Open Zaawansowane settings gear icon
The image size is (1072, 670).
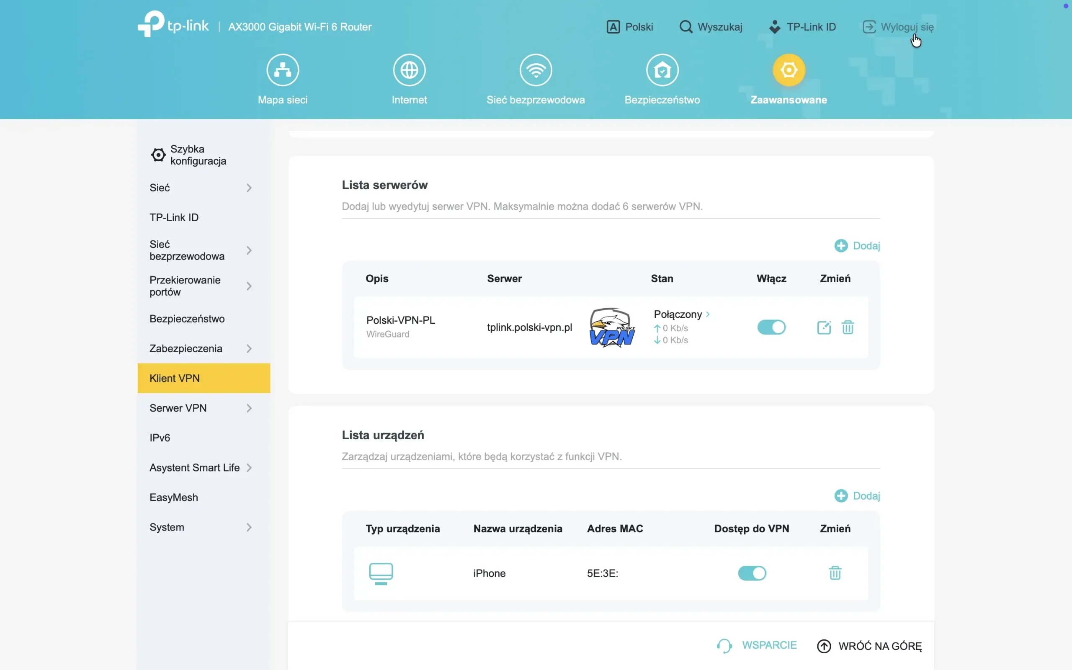click(789, 70)
